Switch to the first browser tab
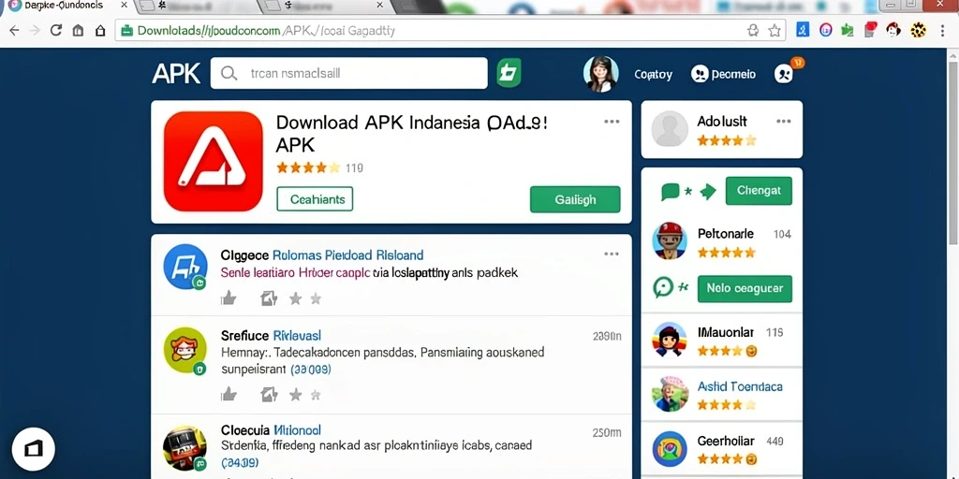The height and width of the screenshot is (479, 959). 66,7
